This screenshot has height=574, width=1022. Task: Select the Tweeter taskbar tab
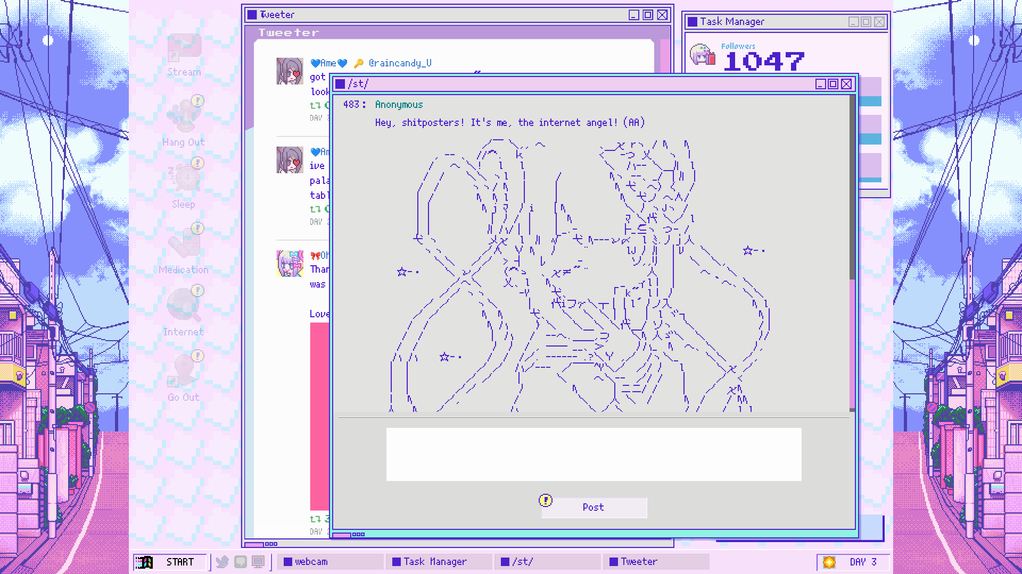pyautogui.click(x=656, y=562)
